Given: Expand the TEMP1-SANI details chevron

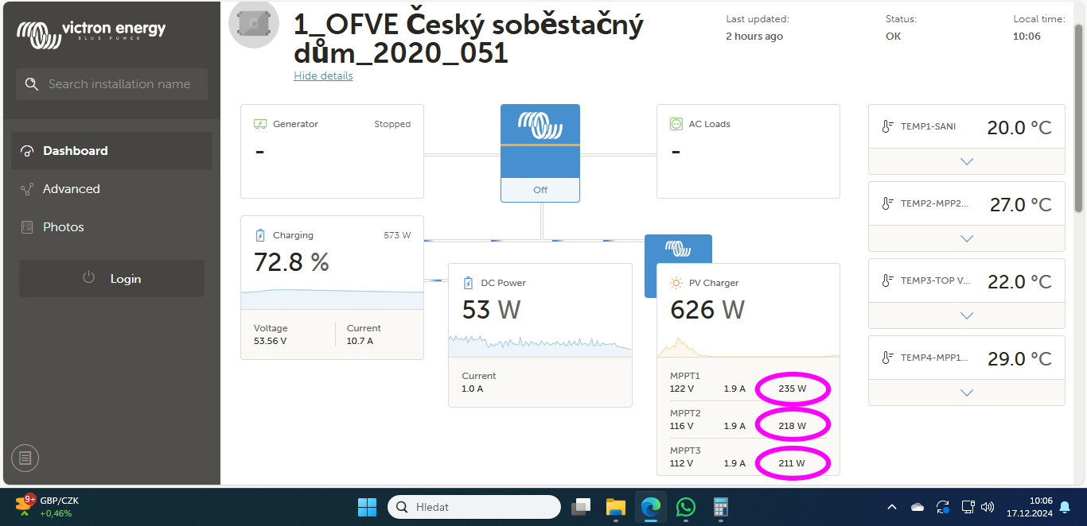Looking at the screenshot, I should 967,161.
